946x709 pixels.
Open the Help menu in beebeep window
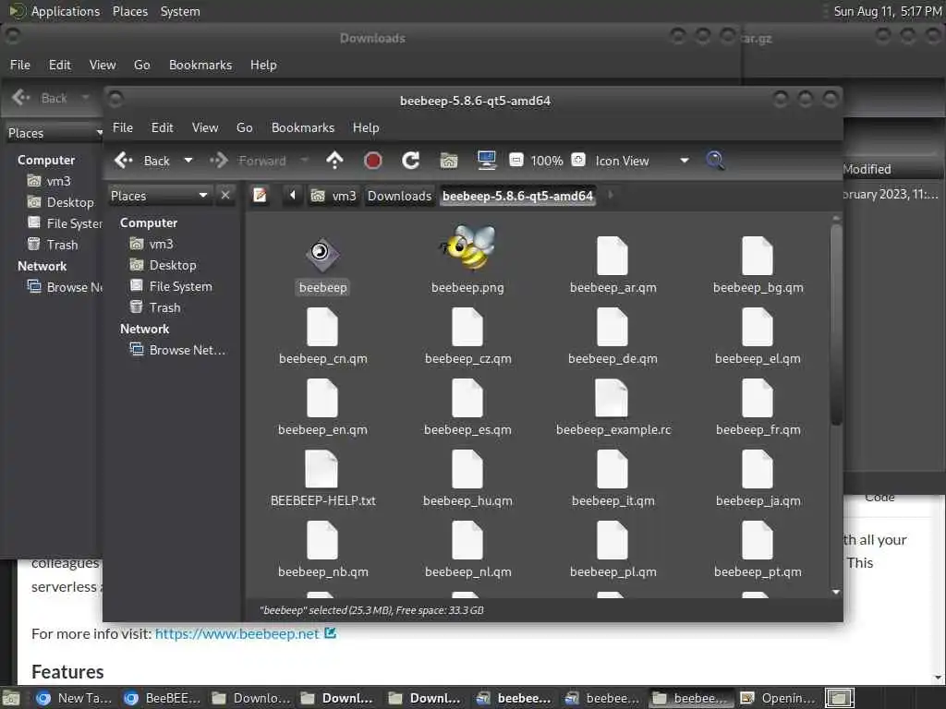point(366,127)
